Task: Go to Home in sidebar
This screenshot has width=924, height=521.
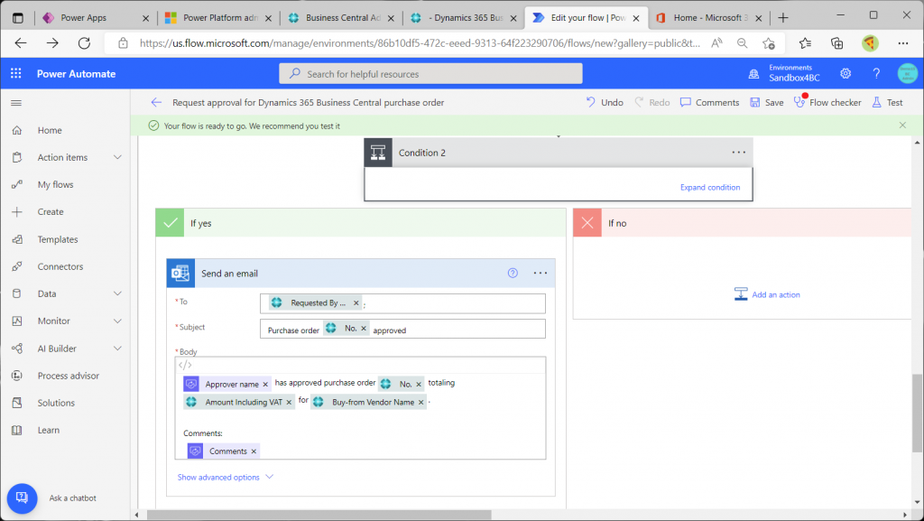Action: pyautogui.click(x=50, y=130)
